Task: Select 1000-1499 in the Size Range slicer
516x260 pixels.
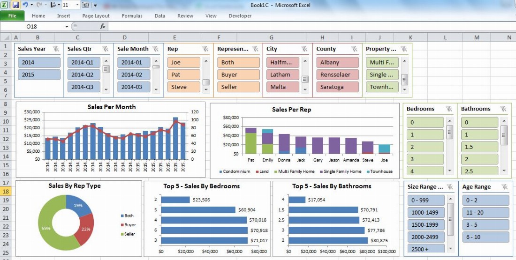Action: [x=426, y=213]
